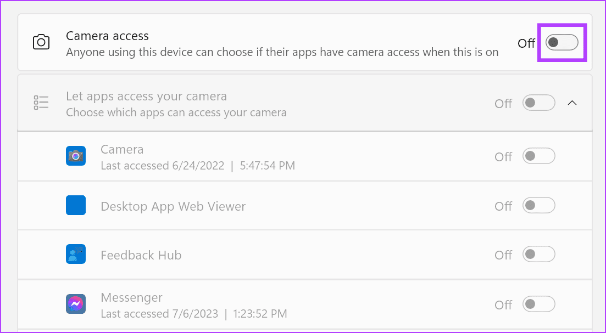Select the Let apps access your camera title
The image size is (606, 333).
click(146, 97)
